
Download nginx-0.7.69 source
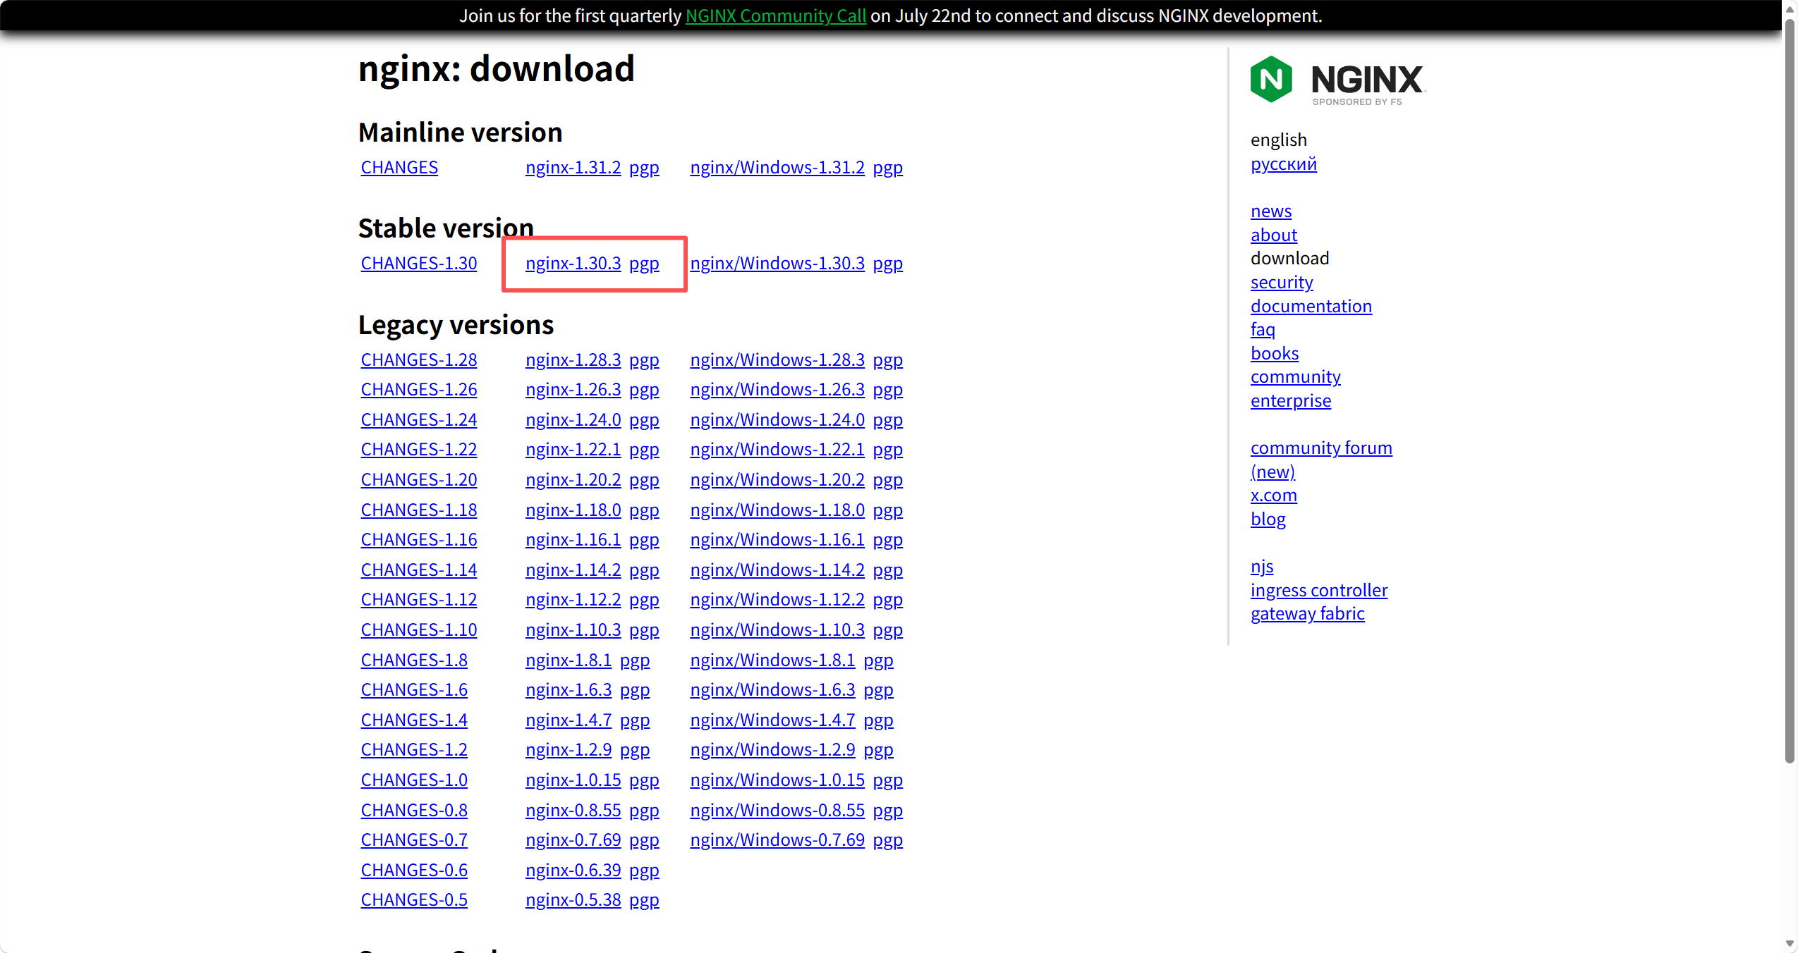(x=573, y=840)
